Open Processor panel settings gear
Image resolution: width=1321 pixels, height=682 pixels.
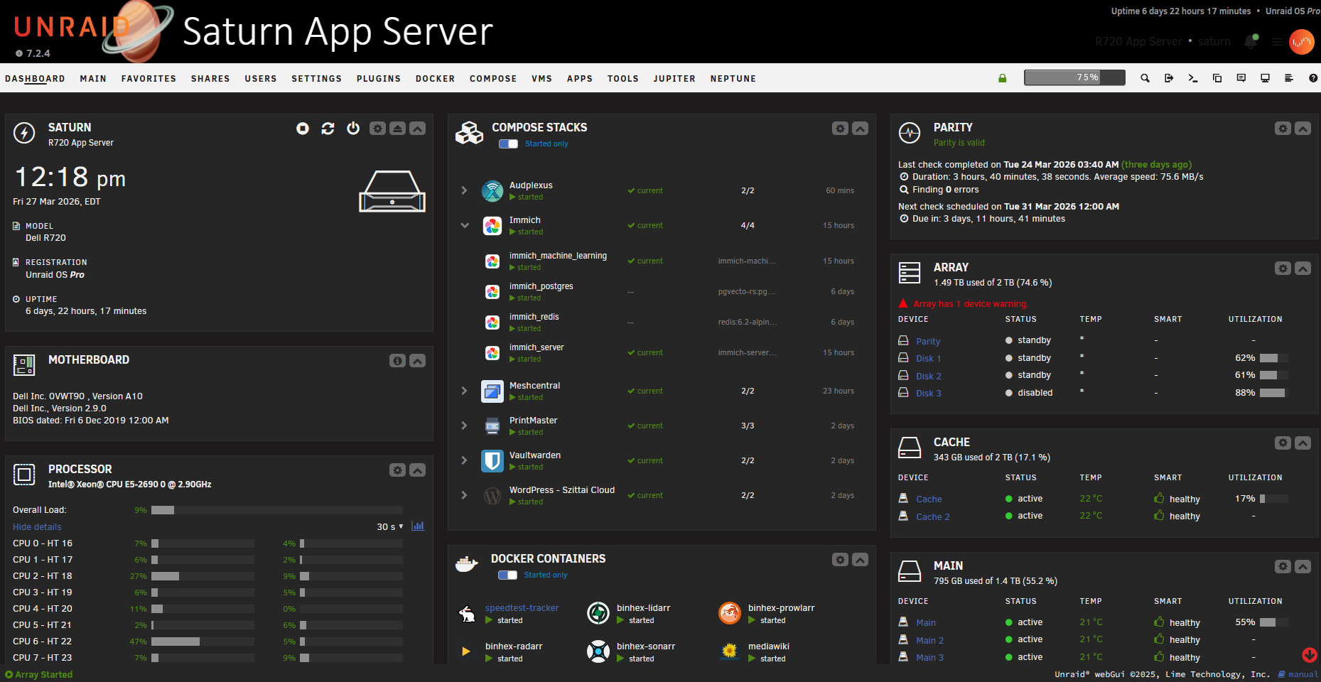point(398,470)
